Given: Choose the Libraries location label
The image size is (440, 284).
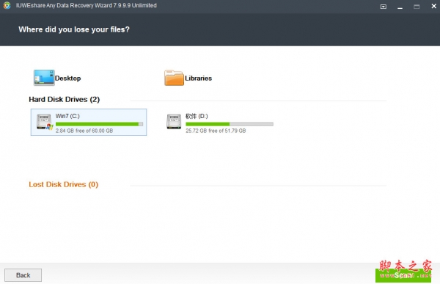Looking at the screenshot, I should click(198, 78).
